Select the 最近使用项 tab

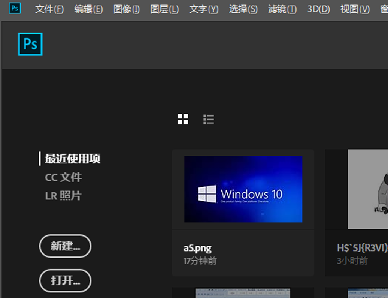click(72, 159)
